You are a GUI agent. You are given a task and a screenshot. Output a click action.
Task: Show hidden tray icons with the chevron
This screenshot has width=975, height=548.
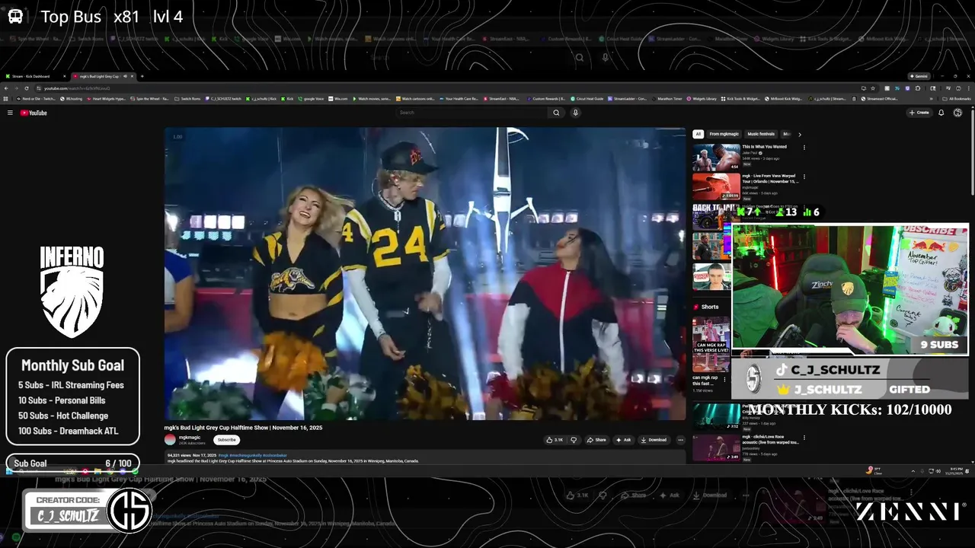click(913, 470)
